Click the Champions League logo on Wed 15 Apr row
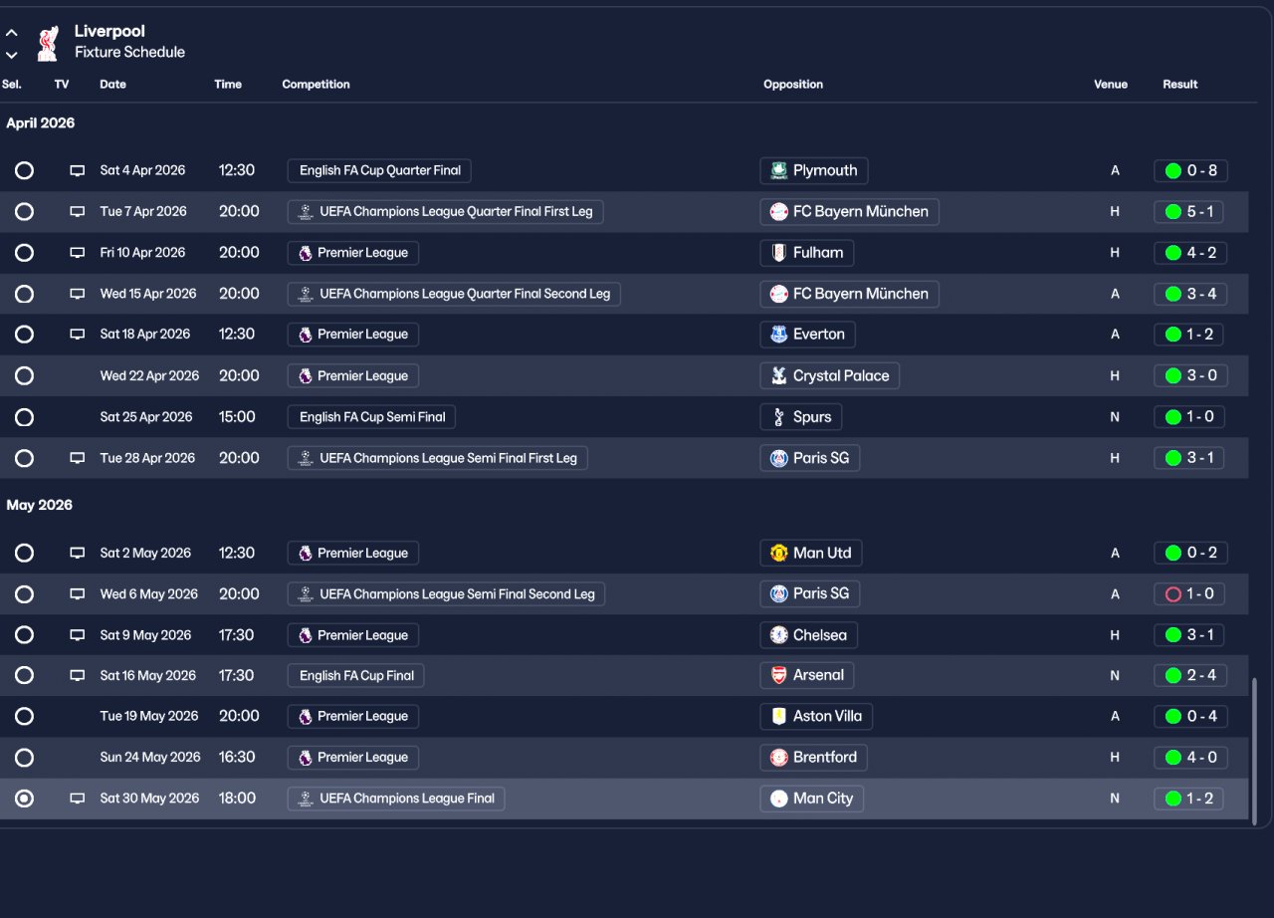Image resolution: width=1274 pixels, height=918 pixels. (x=306, y=294)
